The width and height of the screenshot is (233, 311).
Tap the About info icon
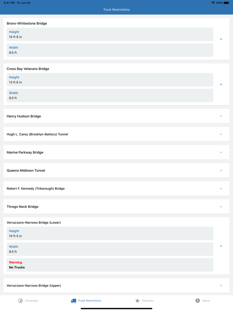pos(197,301)
